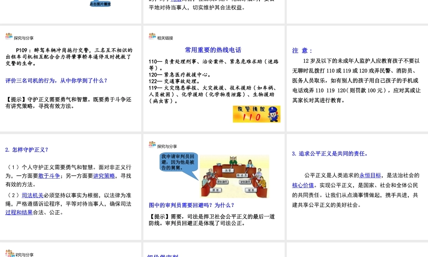The height and width of the screenshot is (257, 428).
Task: Open the 讲究策略 hyperlink
Action: click(104, 176)
